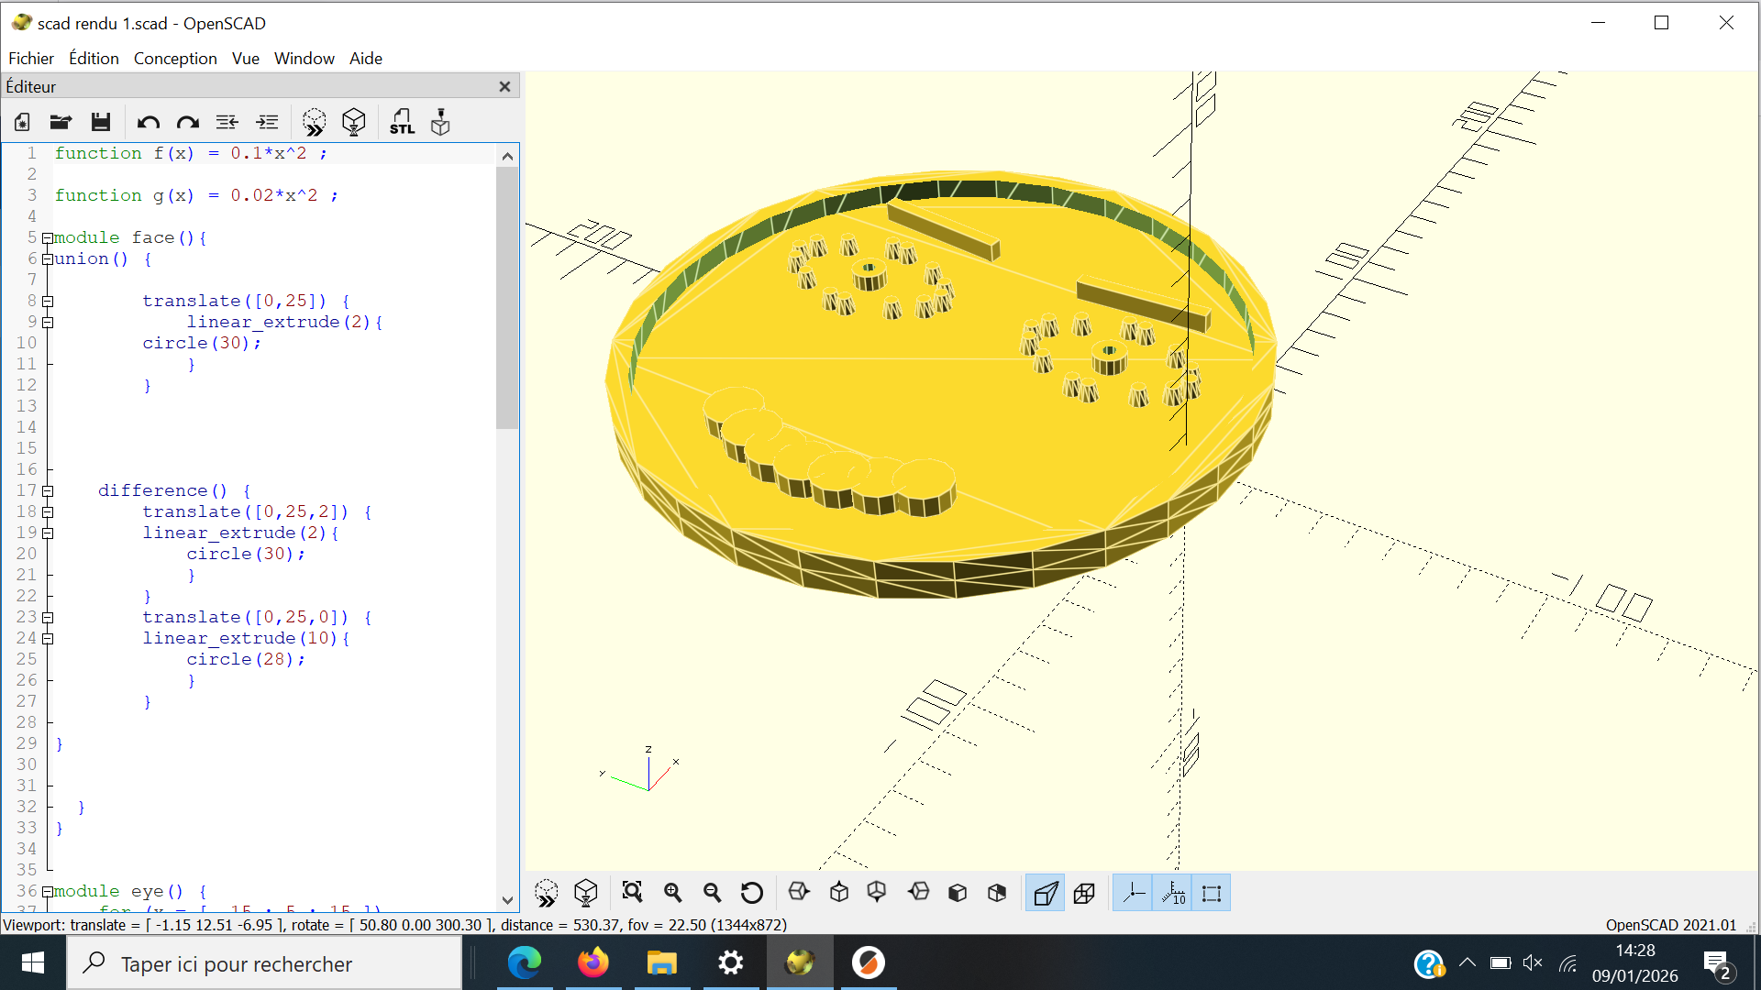Click the Save file icon

click(x=101, y=122)
